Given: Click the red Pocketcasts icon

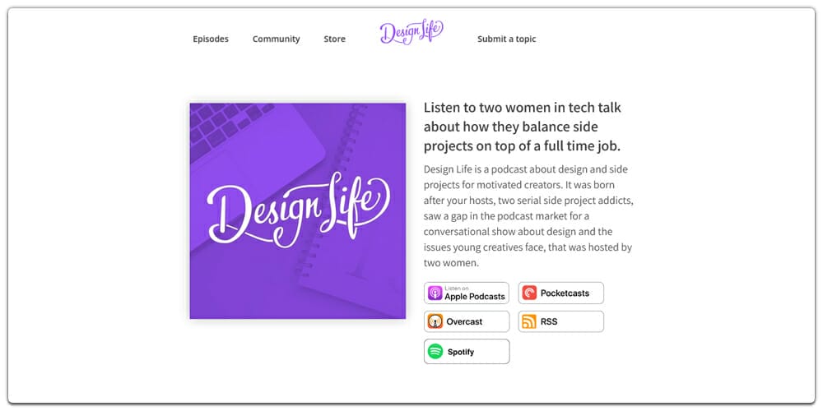Looking at the screenshot, I should click(x=529, y=293).
